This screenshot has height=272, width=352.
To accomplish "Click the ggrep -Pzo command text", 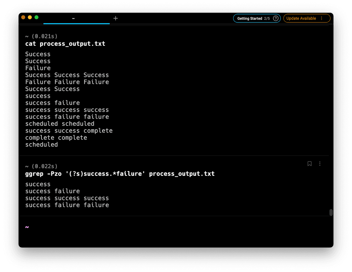I will [120, 174].
